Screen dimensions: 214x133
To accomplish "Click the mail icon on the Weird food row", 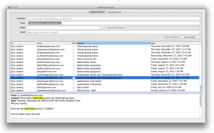I will tap(74, 87).
